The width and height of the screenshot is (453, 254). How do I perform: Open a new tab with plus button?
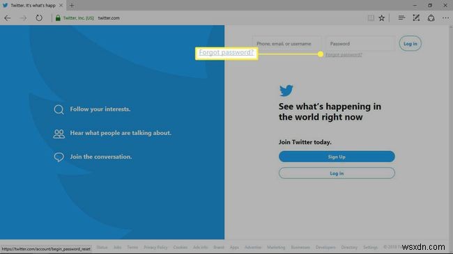tap(72, 5)
